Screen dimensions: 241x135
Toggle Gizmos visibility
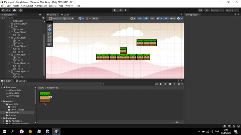pos(178,18)
